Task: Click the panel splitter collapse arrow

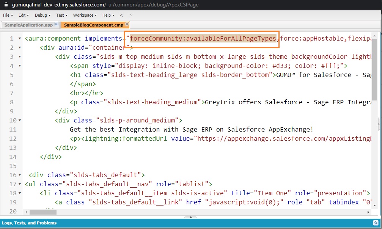Action: click(x=190, y=217)
